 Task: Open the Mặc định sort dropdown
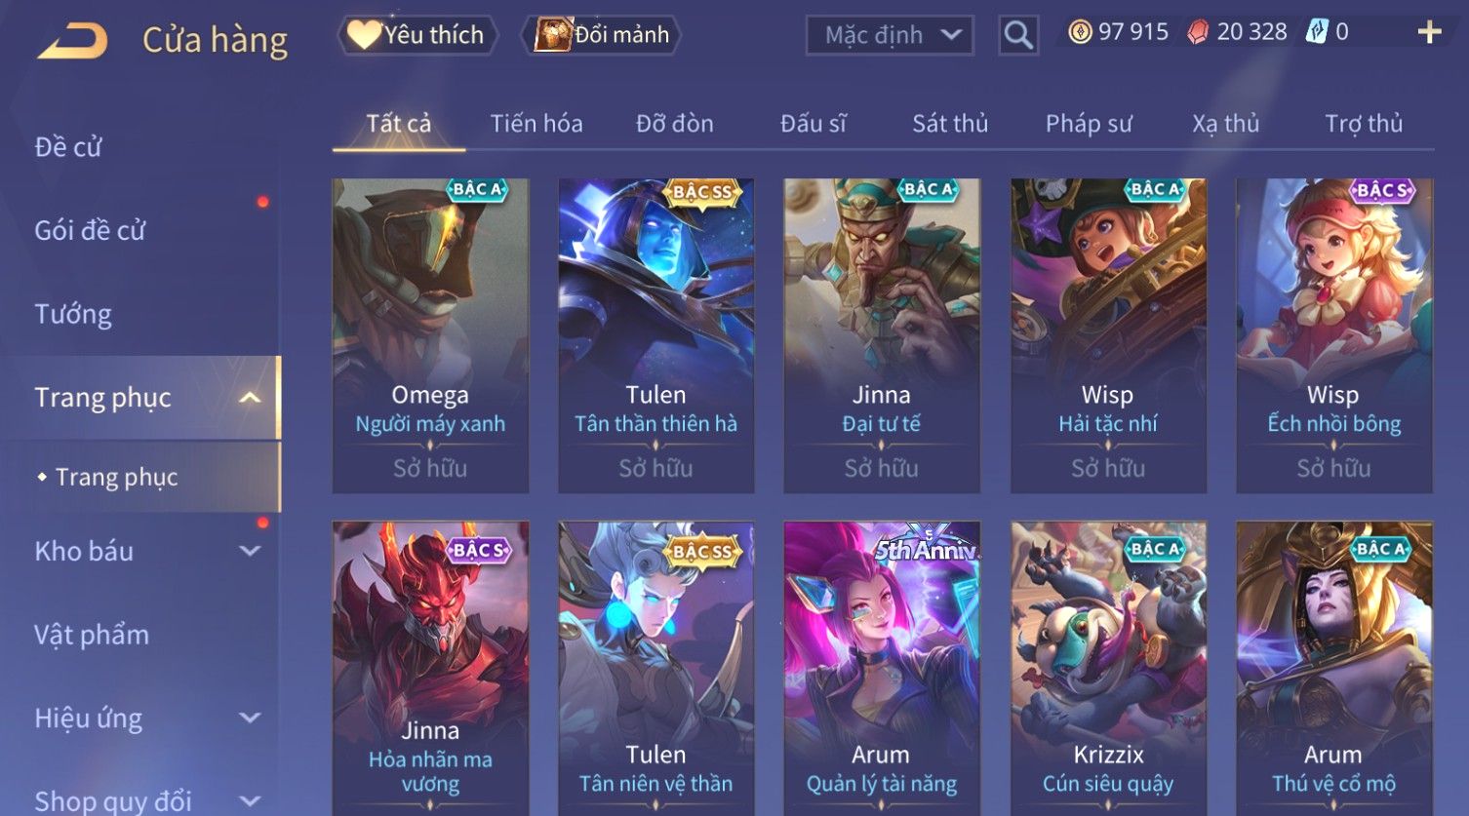pyautogui.click(x=890, y=35)
